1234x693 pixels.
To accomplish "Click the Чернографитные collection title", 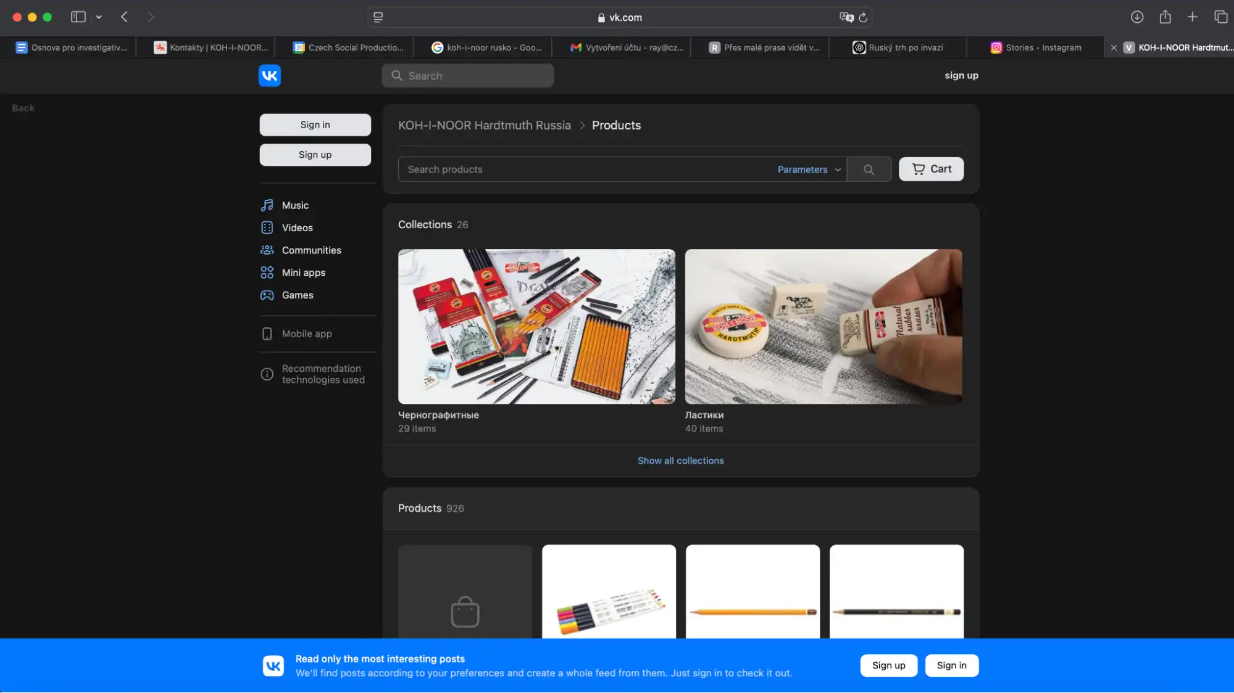I will [x=438, y=415].
